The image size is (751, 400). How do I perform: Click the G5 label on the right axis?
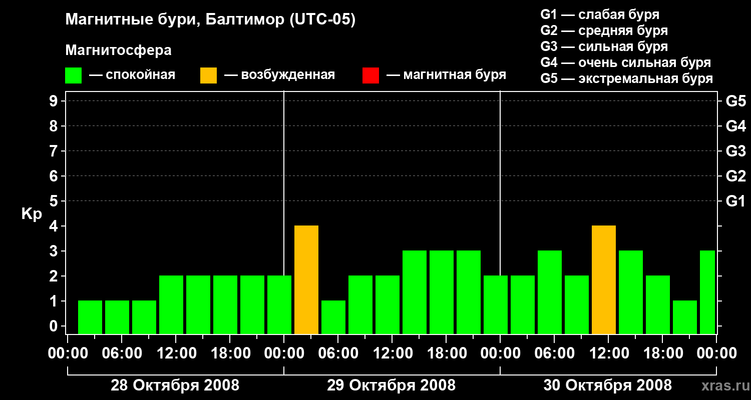pos(736,101)
